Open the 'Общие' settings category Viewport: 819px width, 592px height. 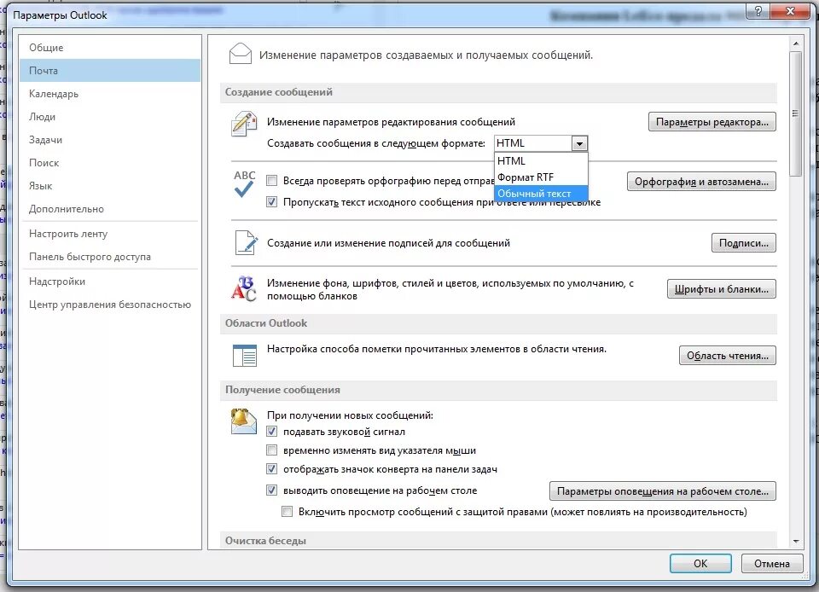[110, 48]
